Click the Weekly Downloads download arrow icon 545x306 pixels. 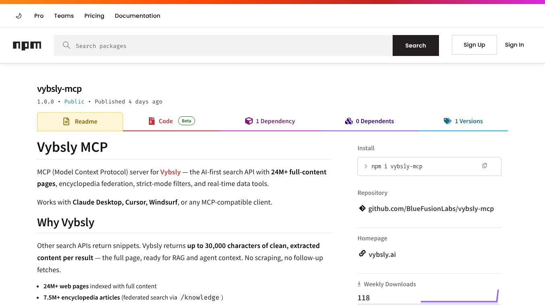359,284
